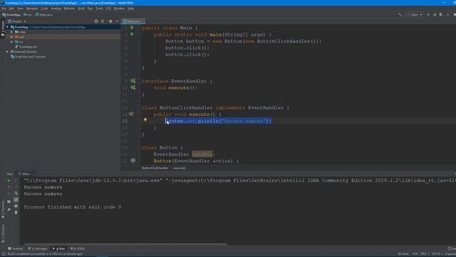Open the Help menu
The width and height of the screenshot is (456, 257).
click(x=131, y=9)
